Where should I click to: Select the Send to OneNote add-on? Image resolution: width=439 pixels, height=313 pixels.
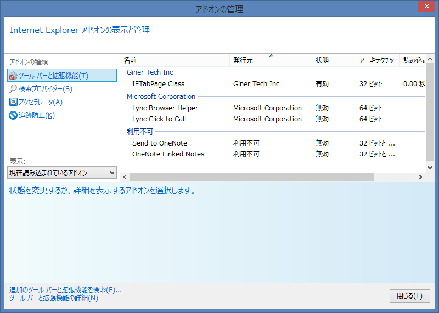tap(160, 143)
